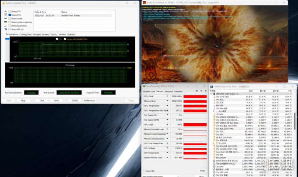Click lightning icon of APU STAPM row
Screen dimensions: 298x177
[x=214, y=158]
